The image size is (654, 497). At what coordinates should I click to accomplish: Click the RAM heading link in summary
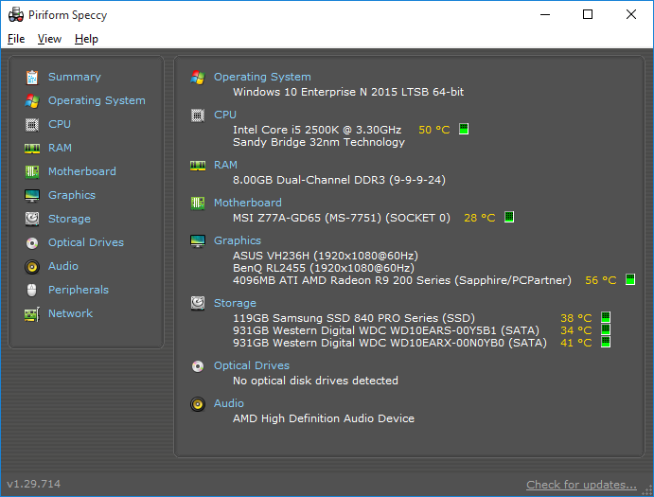coord(225,165)
